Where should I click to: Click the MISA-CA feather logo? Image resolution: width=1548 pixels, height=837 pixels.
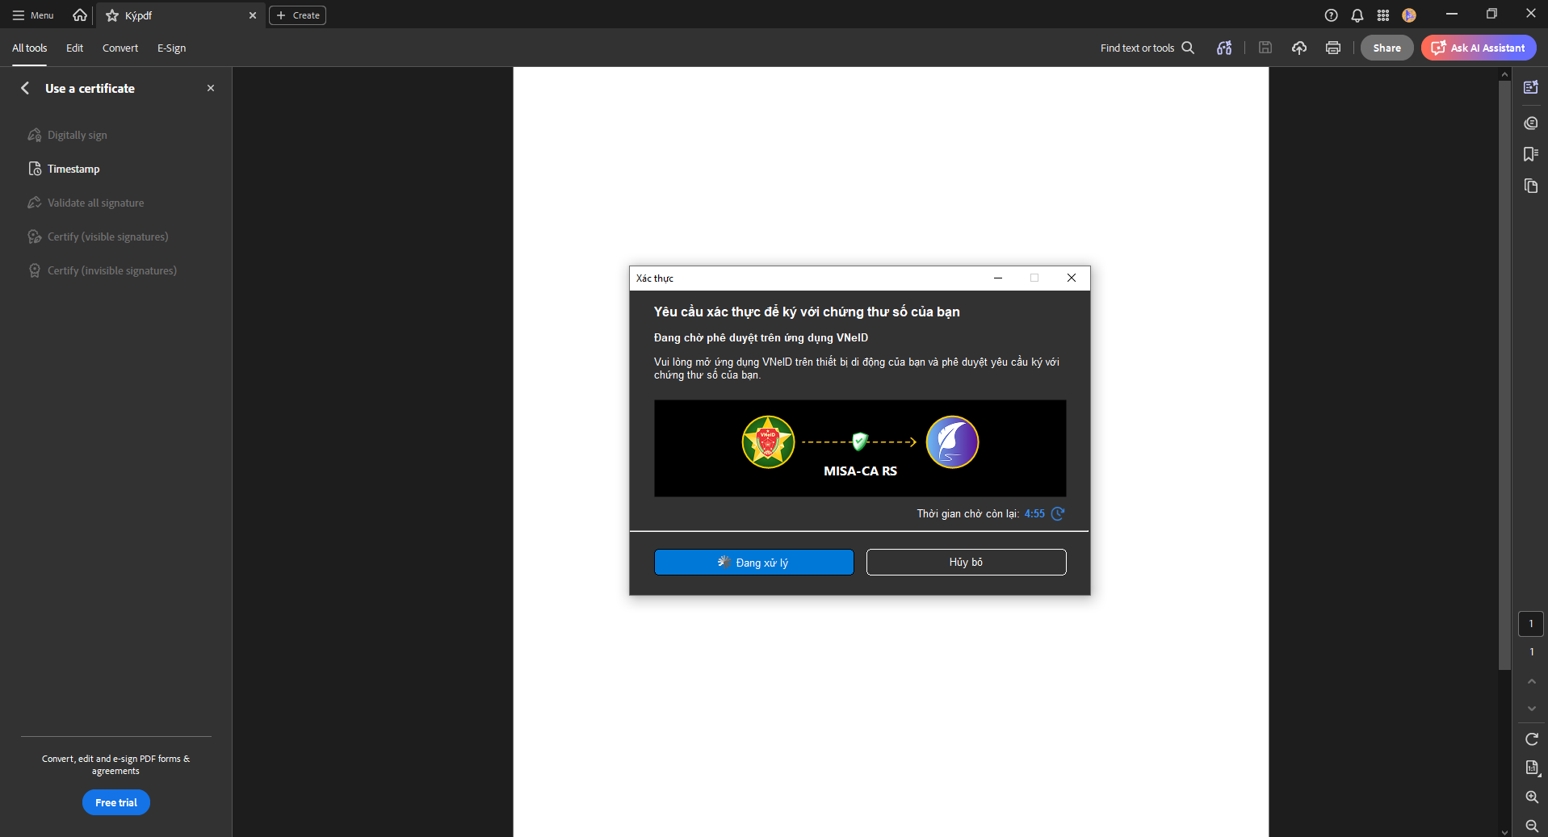952,442
